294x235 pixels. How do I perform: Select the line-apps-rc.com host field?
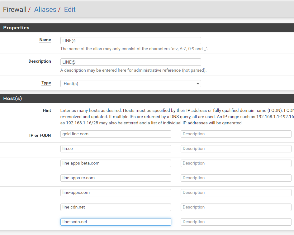coord(116,178)
